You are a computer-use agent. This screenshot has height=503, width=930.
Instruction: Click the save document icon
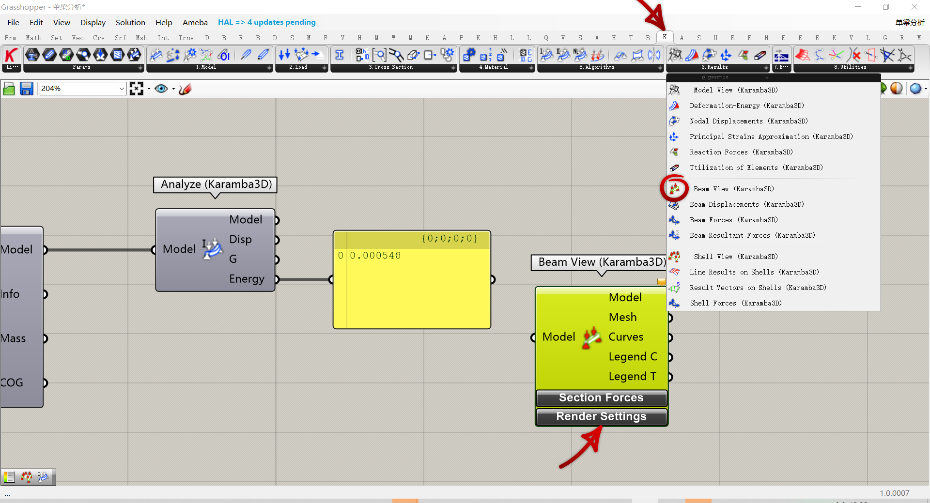click(26, 89)
